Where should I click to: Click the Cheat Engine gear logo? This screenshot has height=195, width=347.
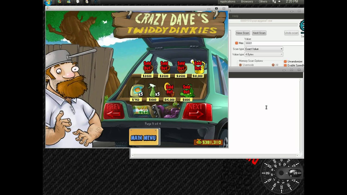[x=302, y=27]
